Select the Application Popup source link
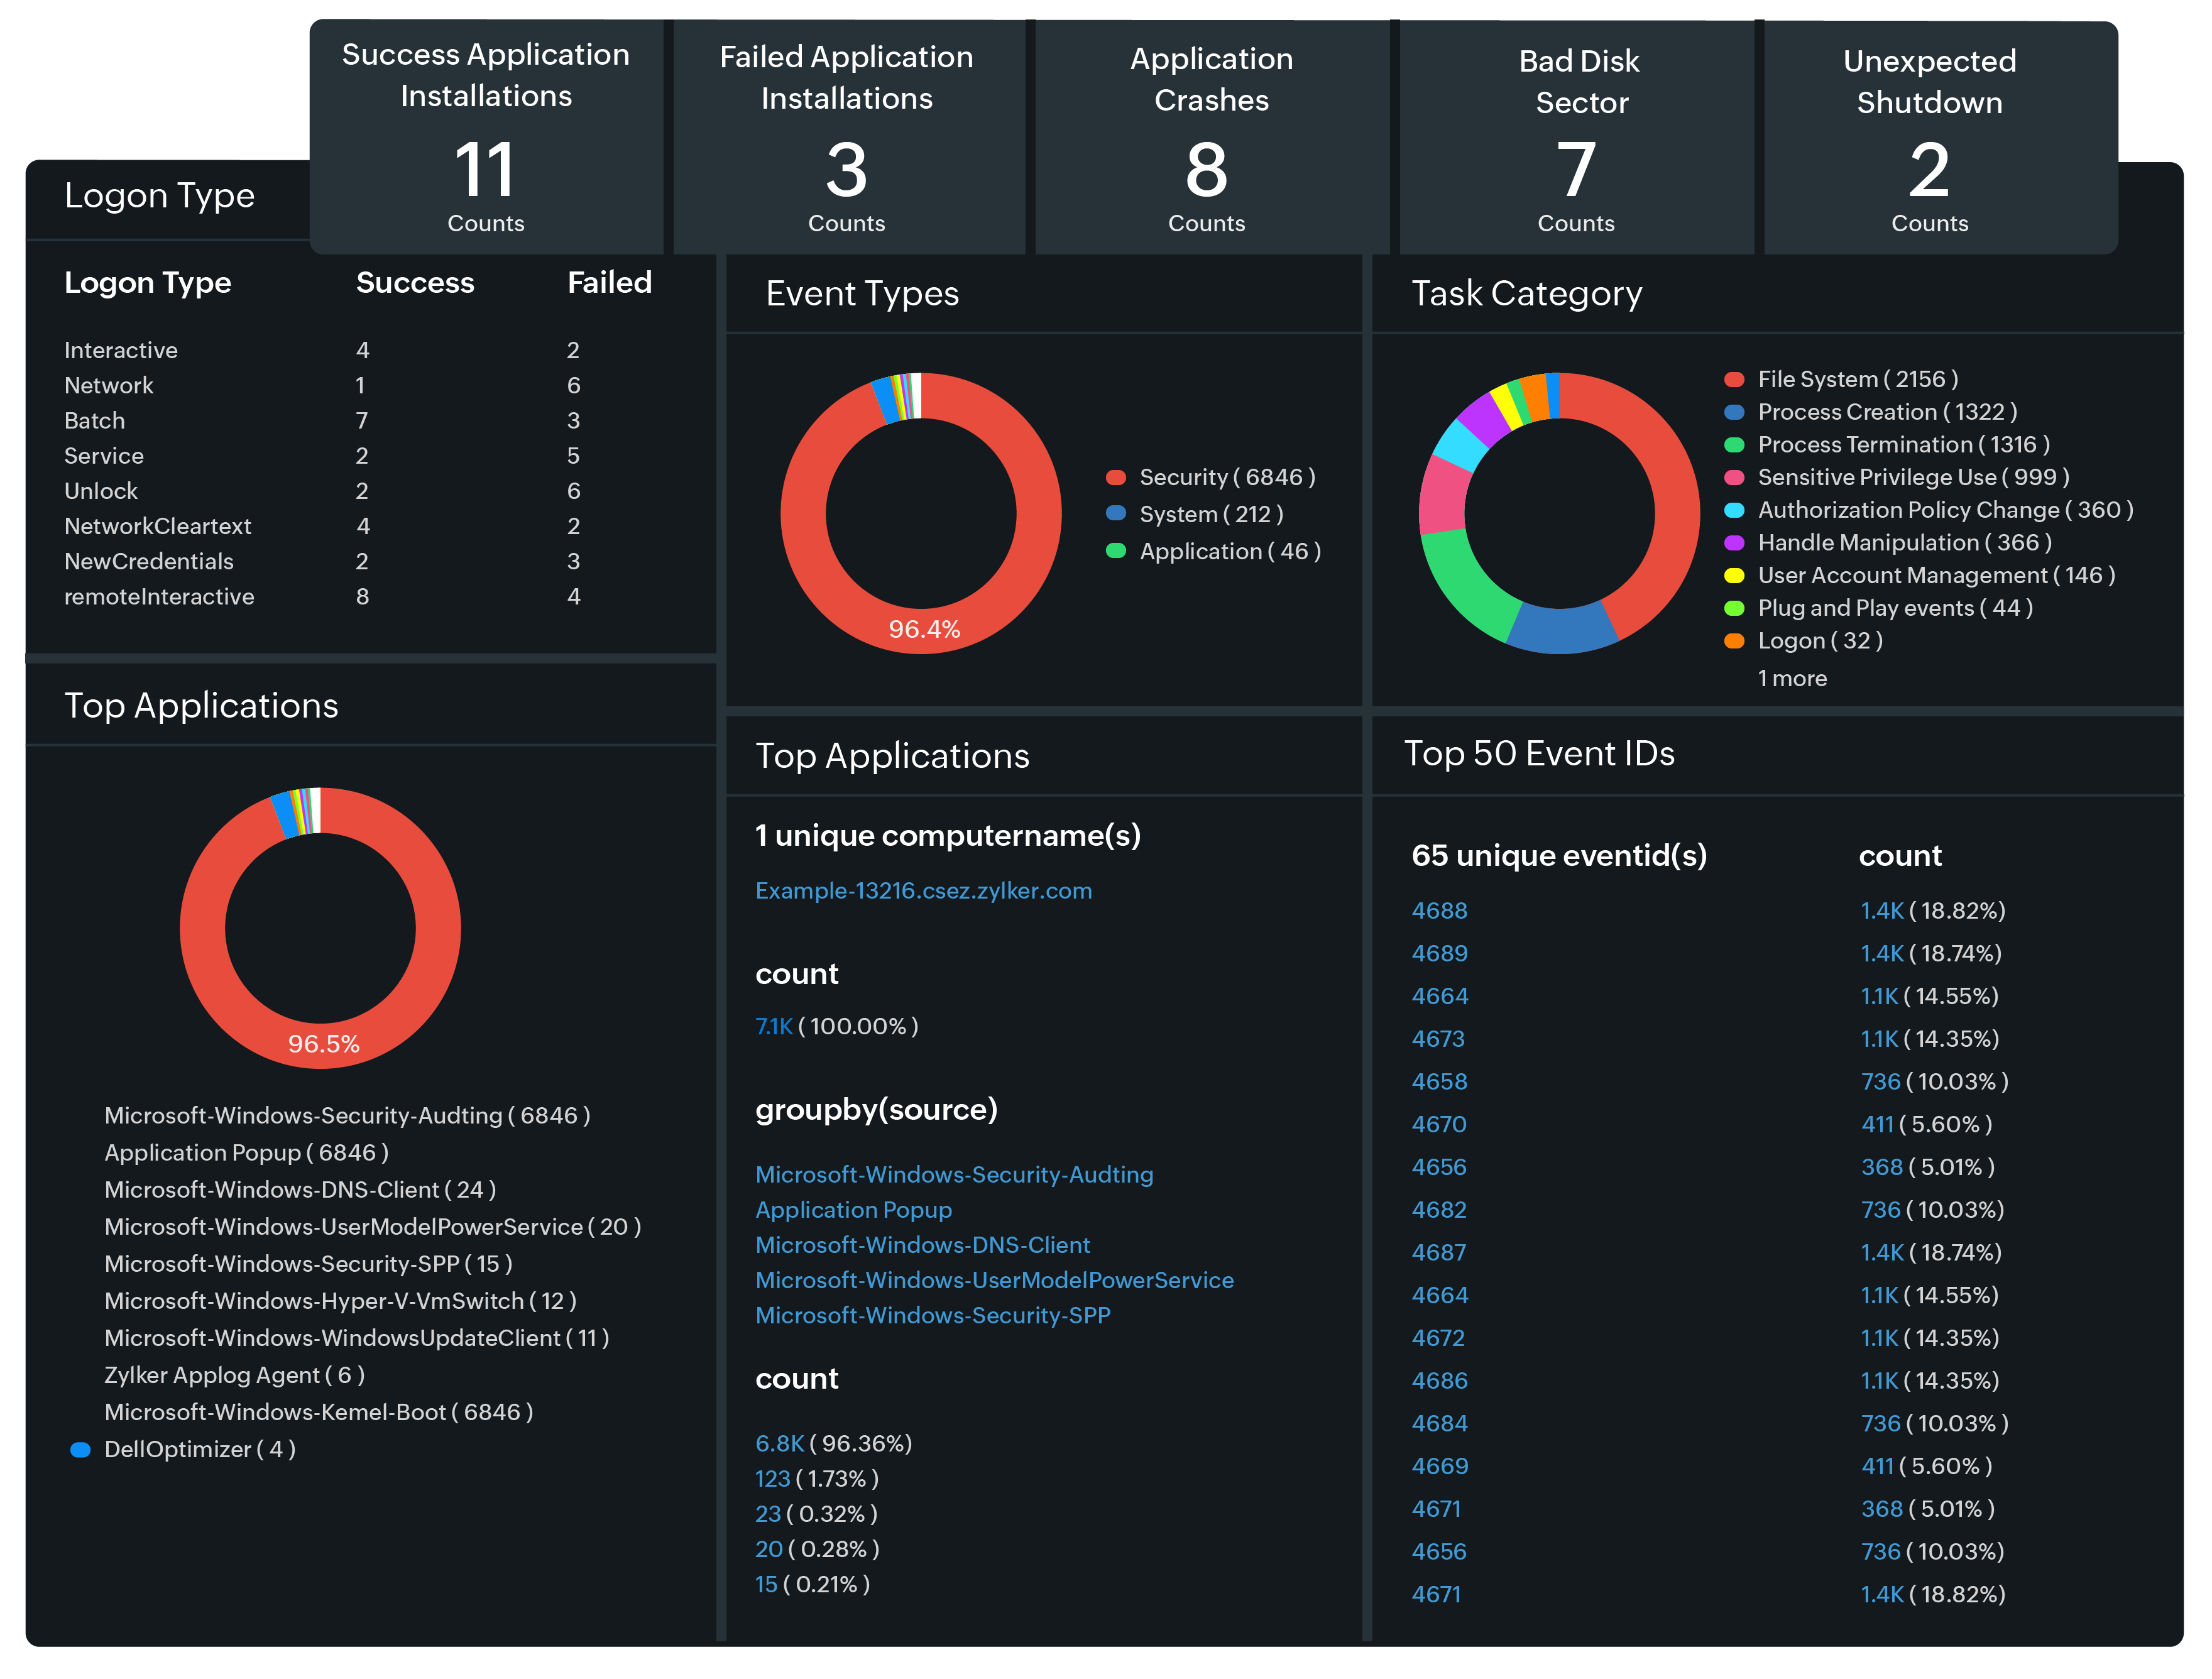2212x1679 pixels. point(853,1210)
